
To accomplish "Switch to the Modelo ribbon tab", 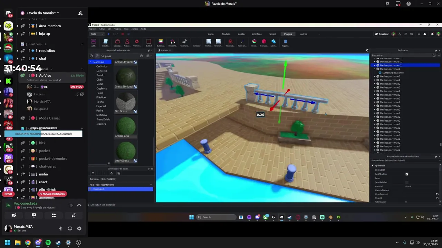I will click(226, 34).
